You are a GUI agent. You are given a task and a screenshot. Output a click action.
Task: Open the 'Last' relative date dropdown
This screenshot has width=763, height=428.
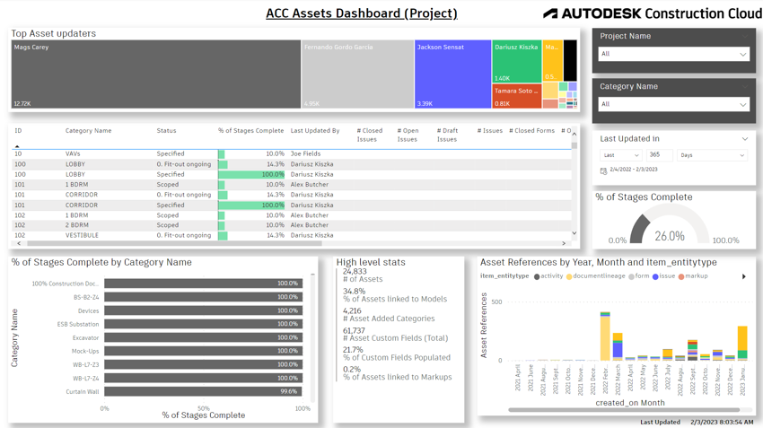click(x=621, y=155)
